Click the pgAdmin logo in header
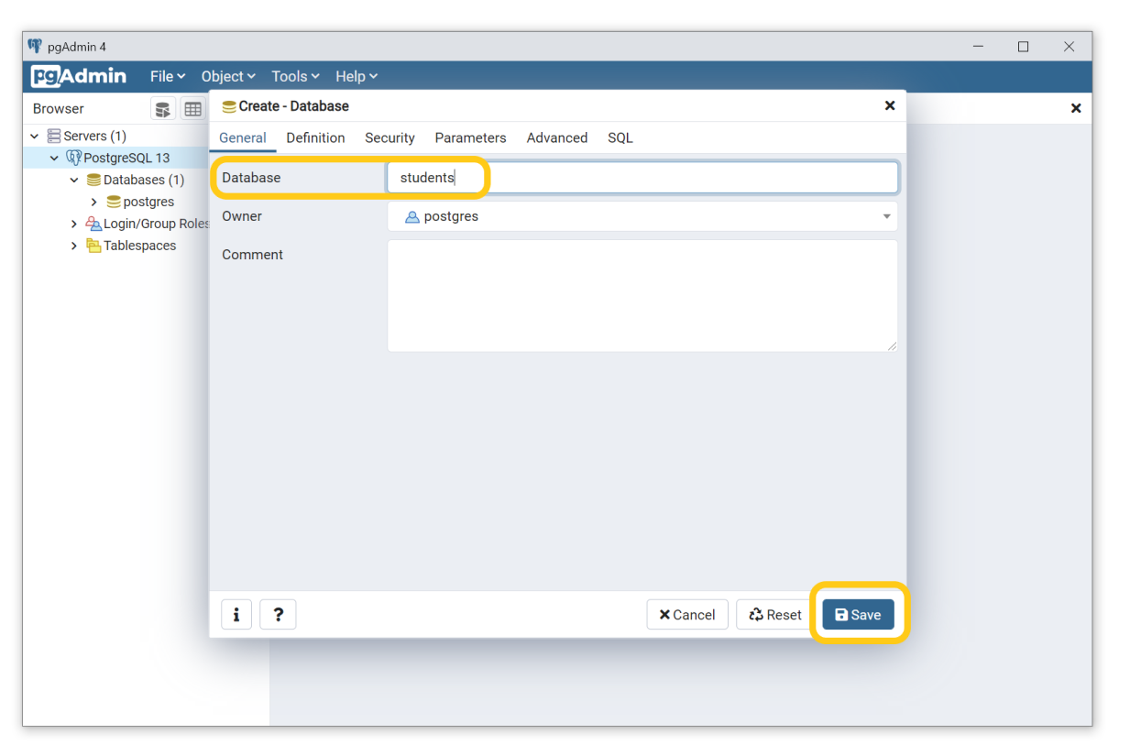Screen dimensions: 1130x756 [79, 76]
